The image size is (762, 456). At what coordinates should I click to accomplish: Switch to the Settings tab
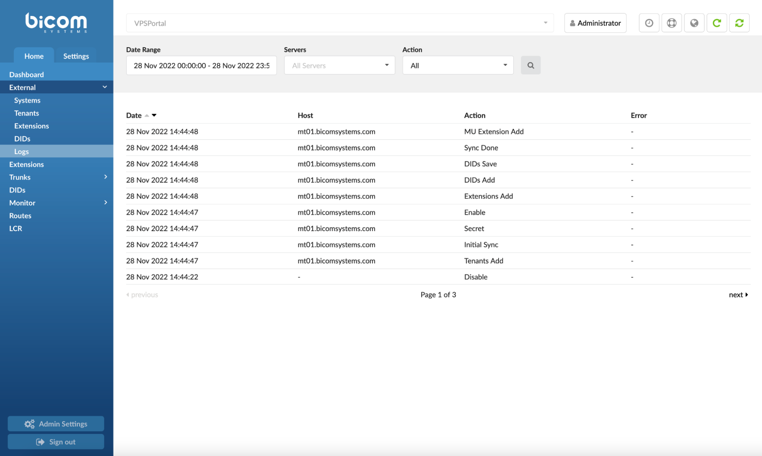pos(76,56)
